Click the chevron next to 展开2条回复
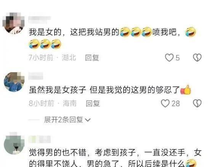This screenshot has width=214, height=167. click(x=87, y=120)
